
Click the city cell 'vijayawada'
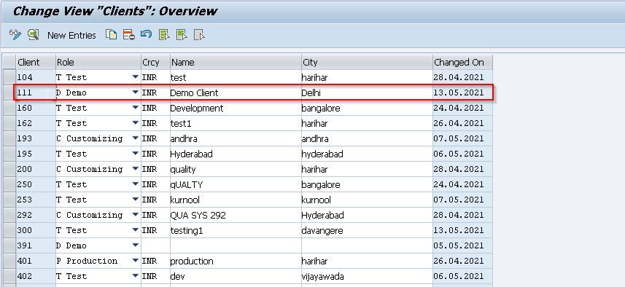(367, 276)
